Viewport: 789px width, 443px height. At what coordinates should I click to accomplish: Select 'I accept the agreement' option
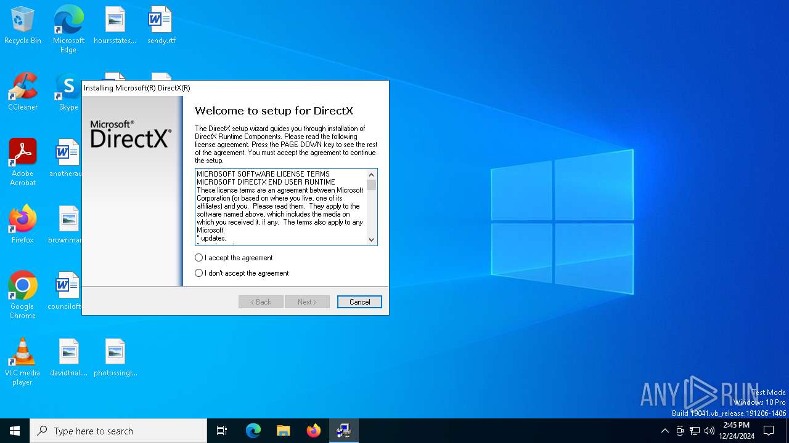click(234, 258)
